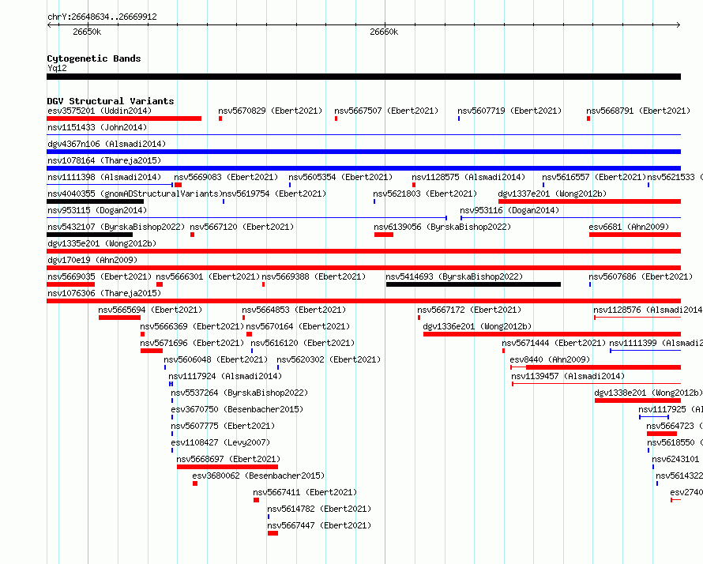The width and height of the screenshot is (703, 564).
Task: Select nsv5671696 (Ebert2021) variant
Action: pos(192,343)
